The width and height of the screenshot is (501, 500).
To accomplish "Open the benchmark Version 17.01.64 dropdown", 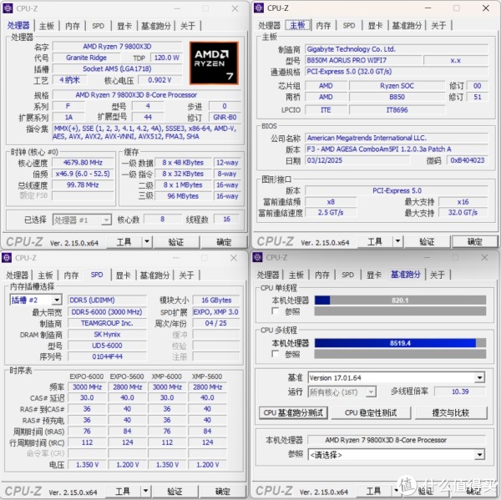I will [479, 377].
